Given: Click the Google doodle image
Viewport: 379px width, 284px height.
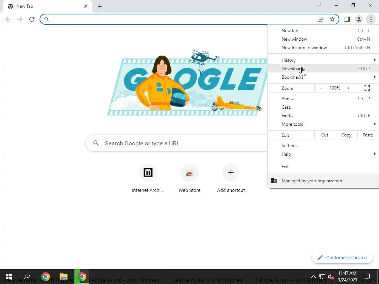Looking at the screenshot, I should (187, 82).
